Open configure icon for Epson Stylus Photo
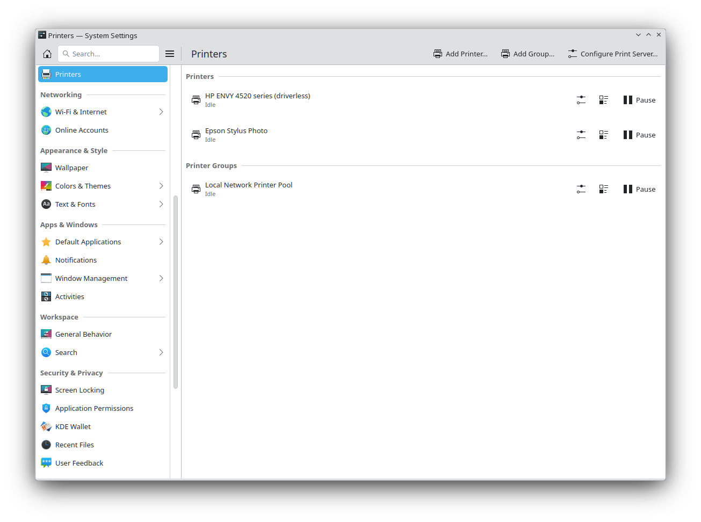Viewport: 701px width, 522px height. [581, 135]
